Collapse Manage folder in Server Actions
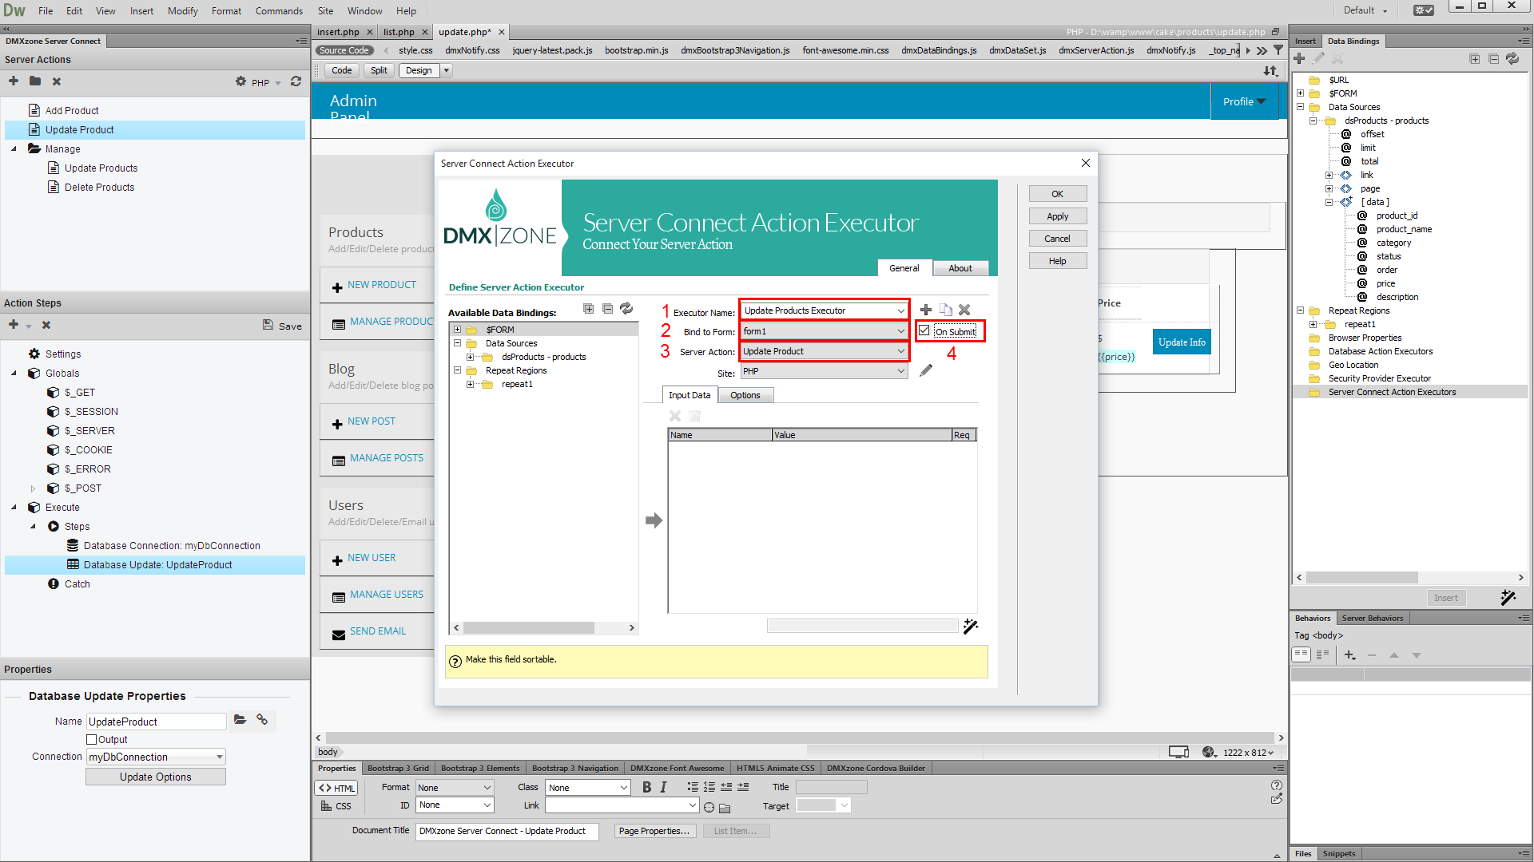Viewport: 1534px width, 862px height. pyautogui.click(x=14, y=148)
